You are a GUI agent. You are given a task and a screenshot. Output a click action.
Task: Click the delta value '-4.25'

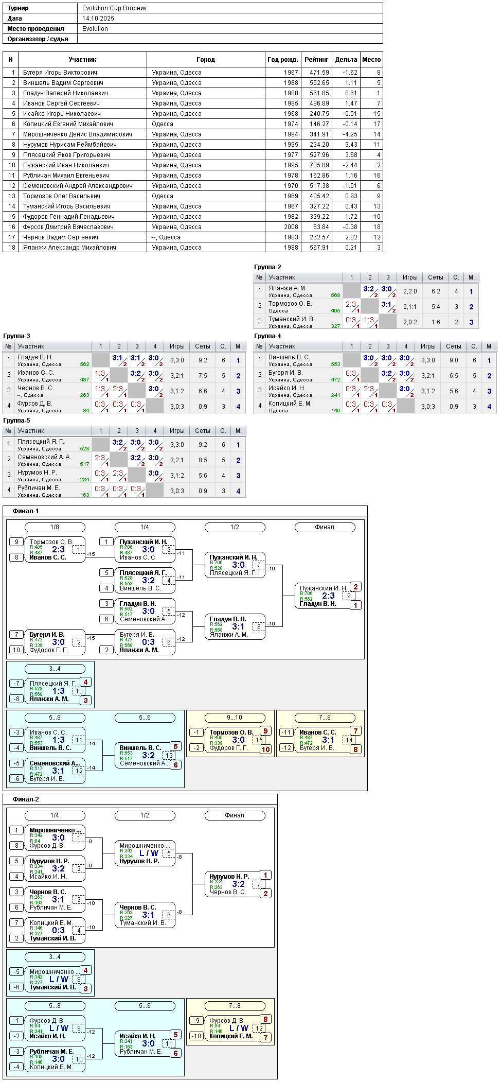coord(350,134)
